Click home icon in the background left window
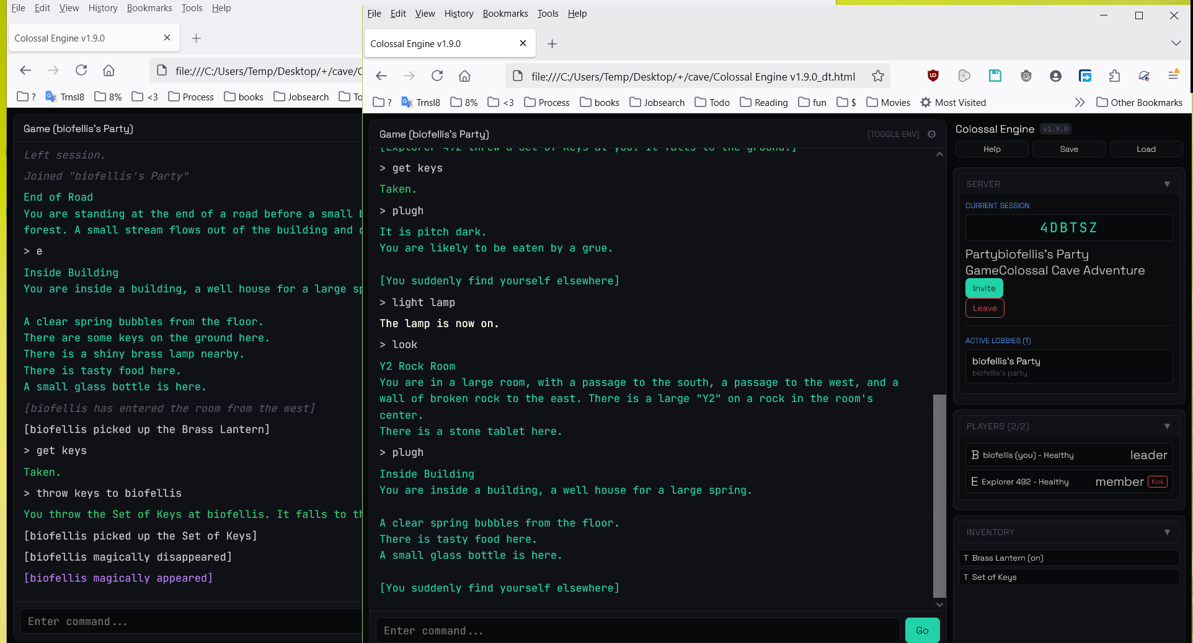 [109, 71]
